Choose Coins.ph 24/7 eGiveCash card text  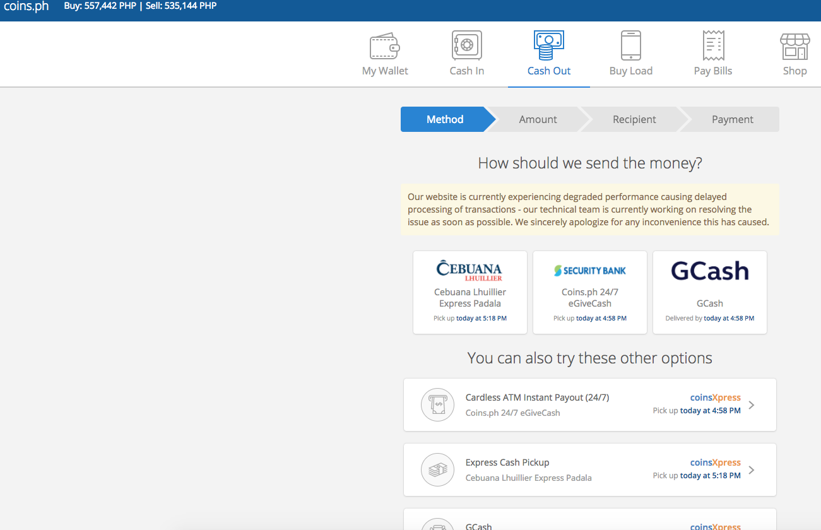tap(590, 298)
